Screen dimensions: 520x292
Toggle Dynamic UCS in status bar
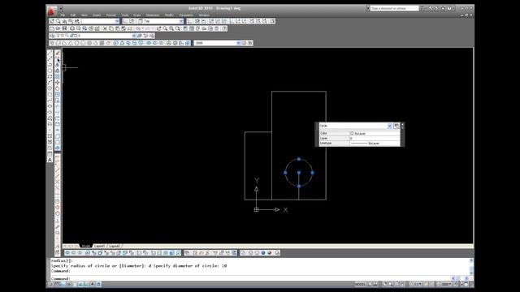click(86, 284)
